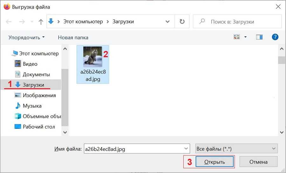286x173 pixels.
Task: Open the help question mark icon
Action: (x=275, y=37)
